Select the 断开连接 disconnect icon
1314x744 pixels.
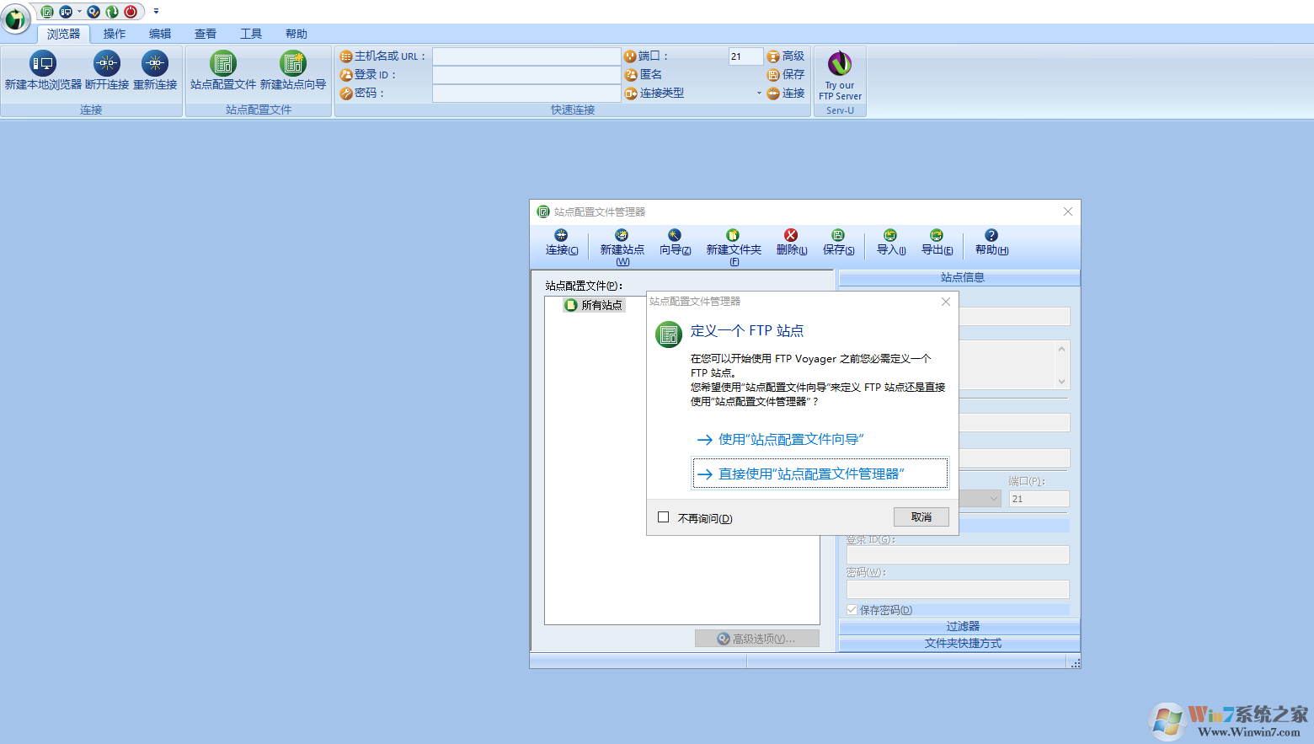click(107, 72)
